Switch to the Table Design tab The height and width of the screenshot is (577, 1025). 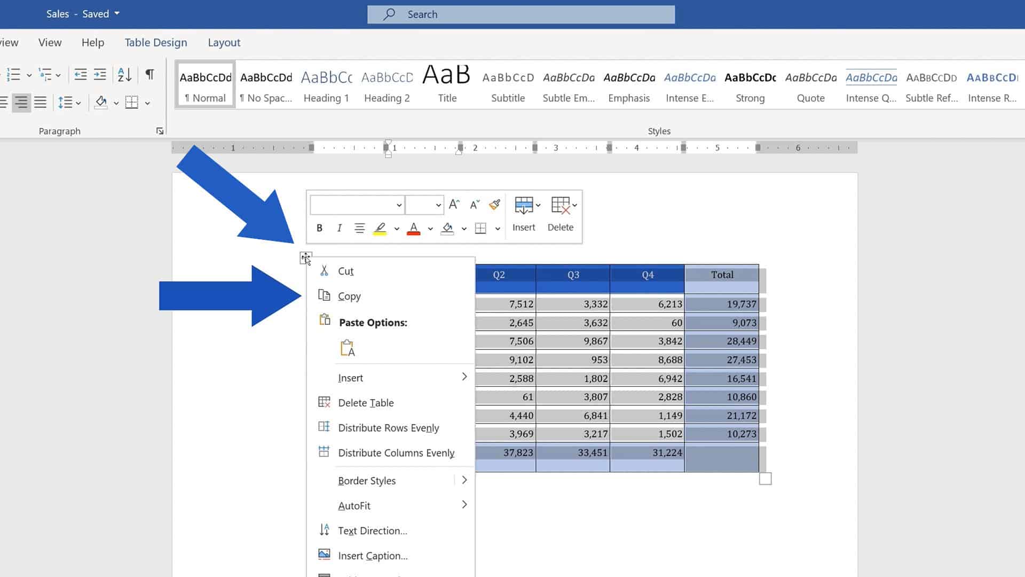[155, 42]
